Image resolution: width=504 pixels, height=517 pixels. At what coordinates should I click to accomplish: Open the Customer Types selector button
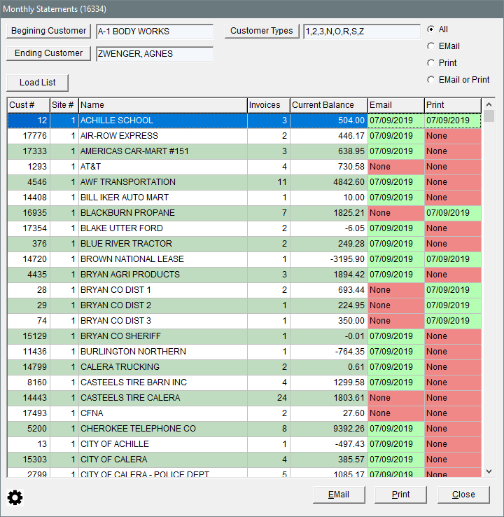pos(262,31)
